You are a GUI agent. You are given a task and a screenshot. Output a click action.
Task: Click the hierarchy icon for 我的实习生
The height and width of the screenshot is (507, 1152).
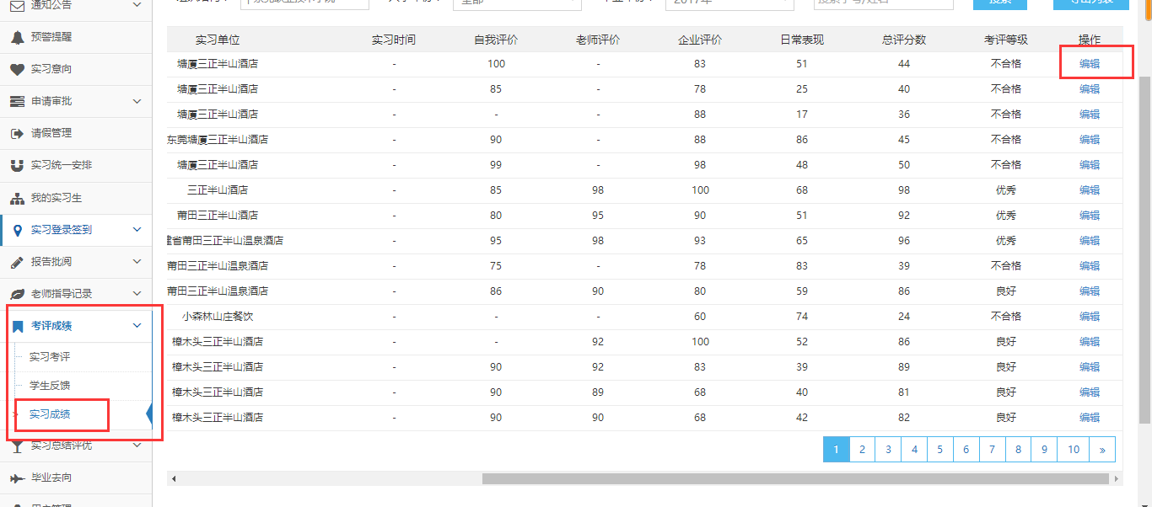pos(17,199)
